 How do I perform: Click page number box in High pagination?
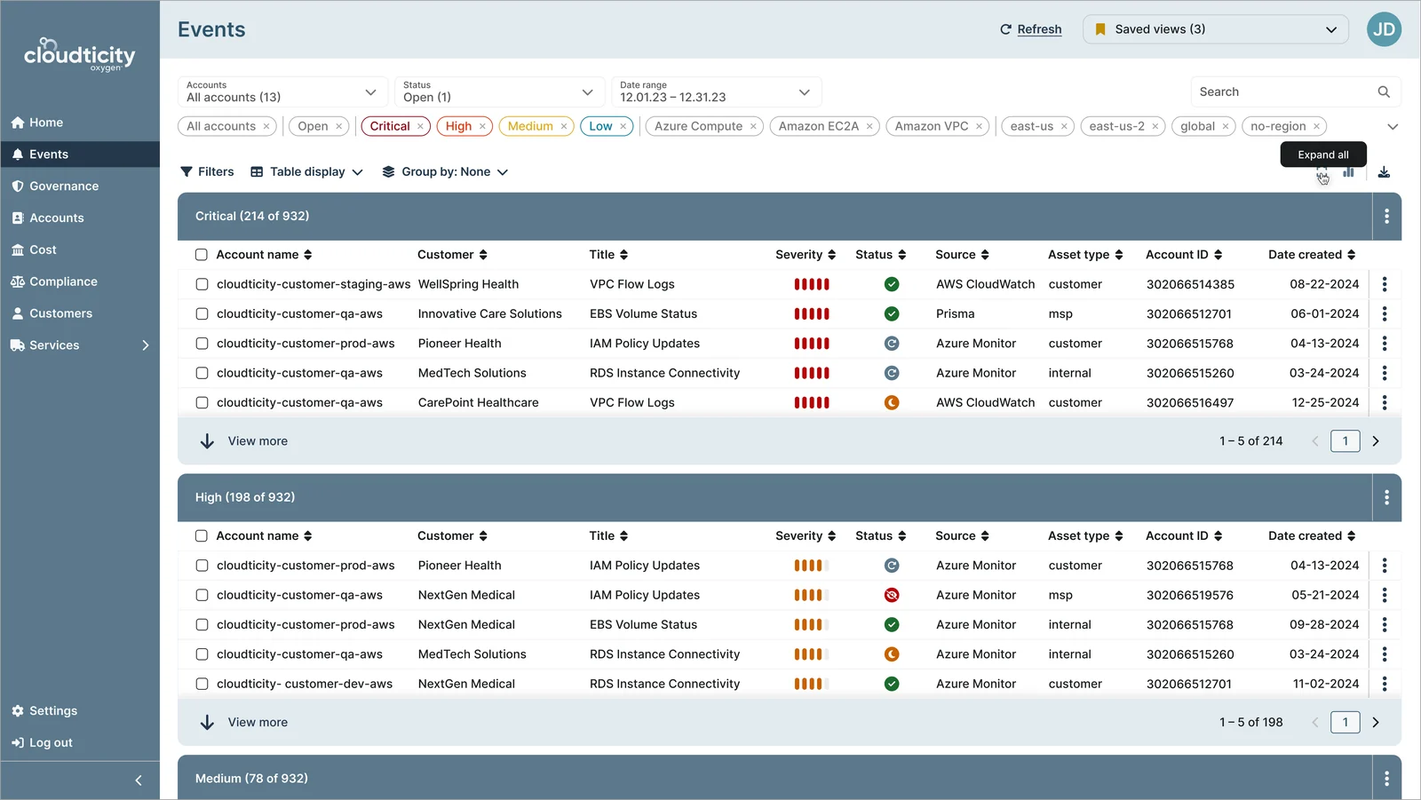tap(1346, 723)
